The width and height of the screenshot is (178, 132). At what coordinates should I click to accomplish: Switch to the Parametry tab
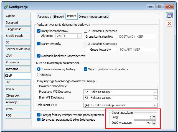pos(44,17)
